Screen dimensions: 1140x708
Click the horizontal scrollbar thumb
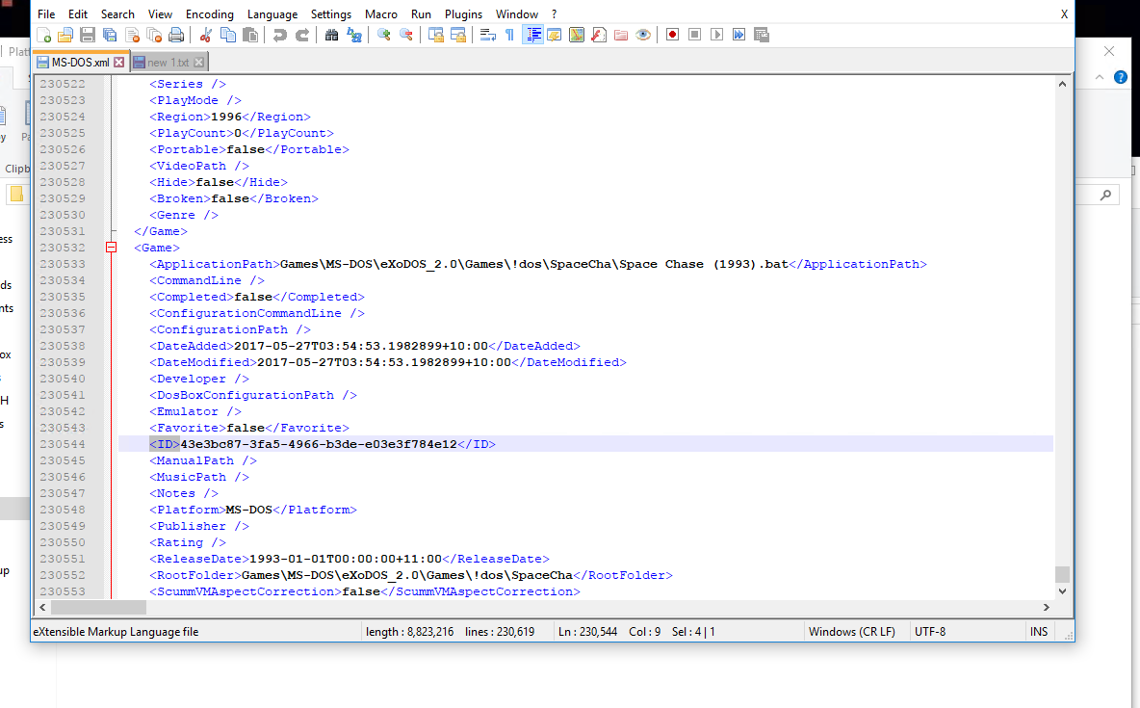click(98, 607)
